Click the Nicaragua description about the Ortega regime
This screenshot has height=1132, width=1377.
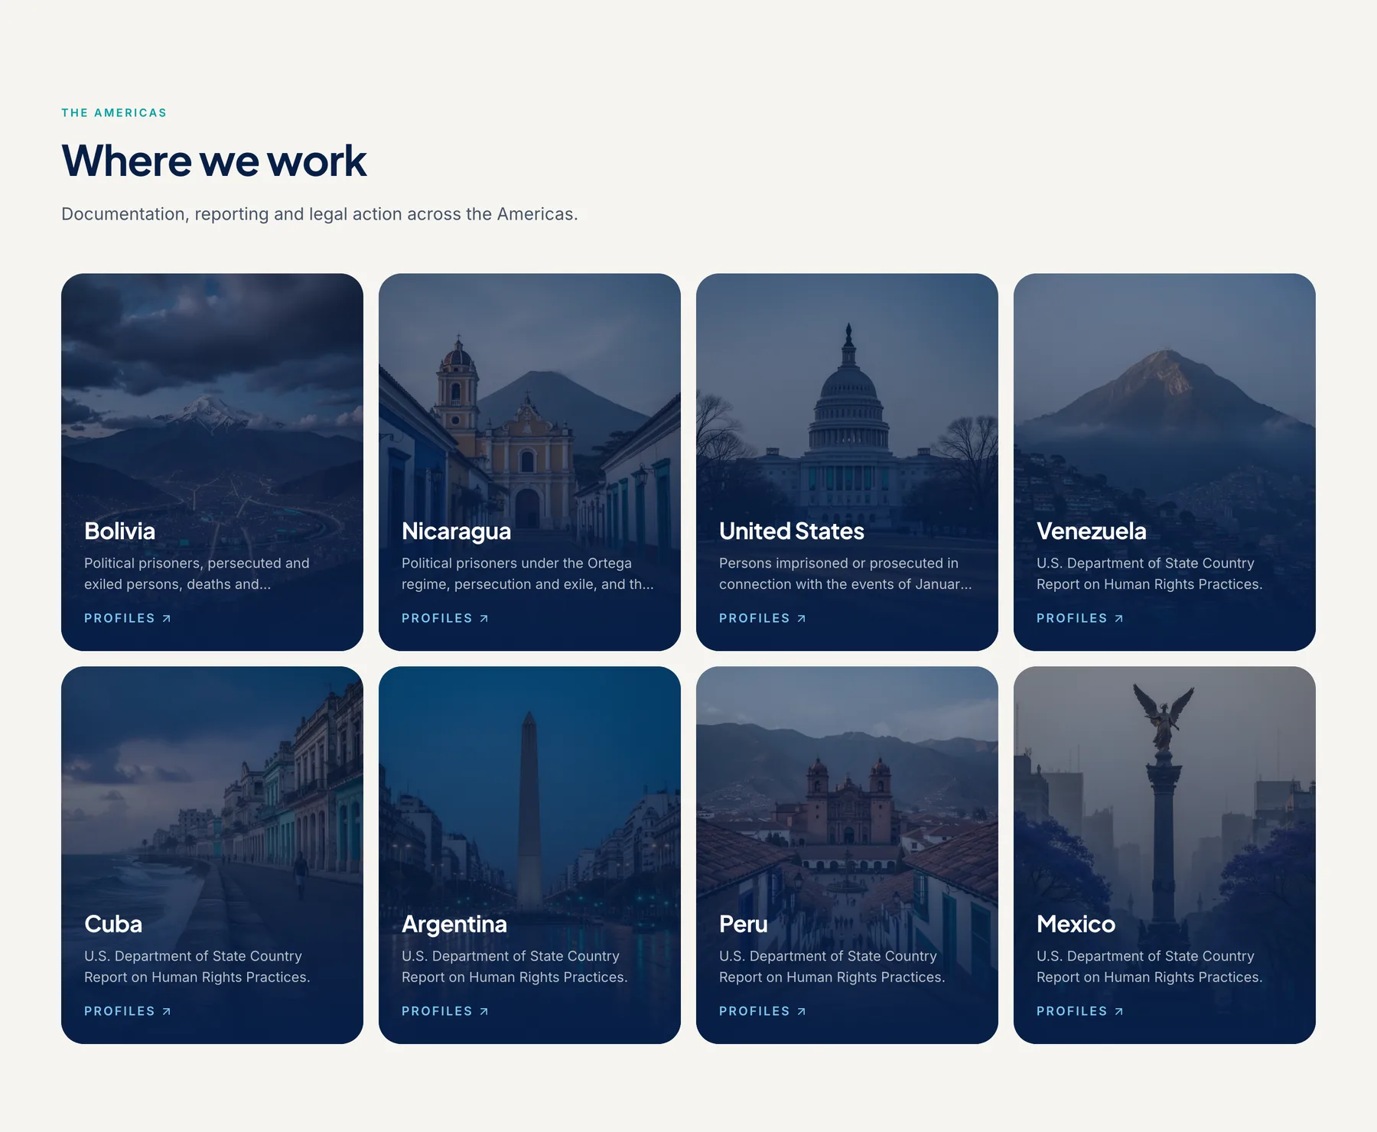pos(528,574)
